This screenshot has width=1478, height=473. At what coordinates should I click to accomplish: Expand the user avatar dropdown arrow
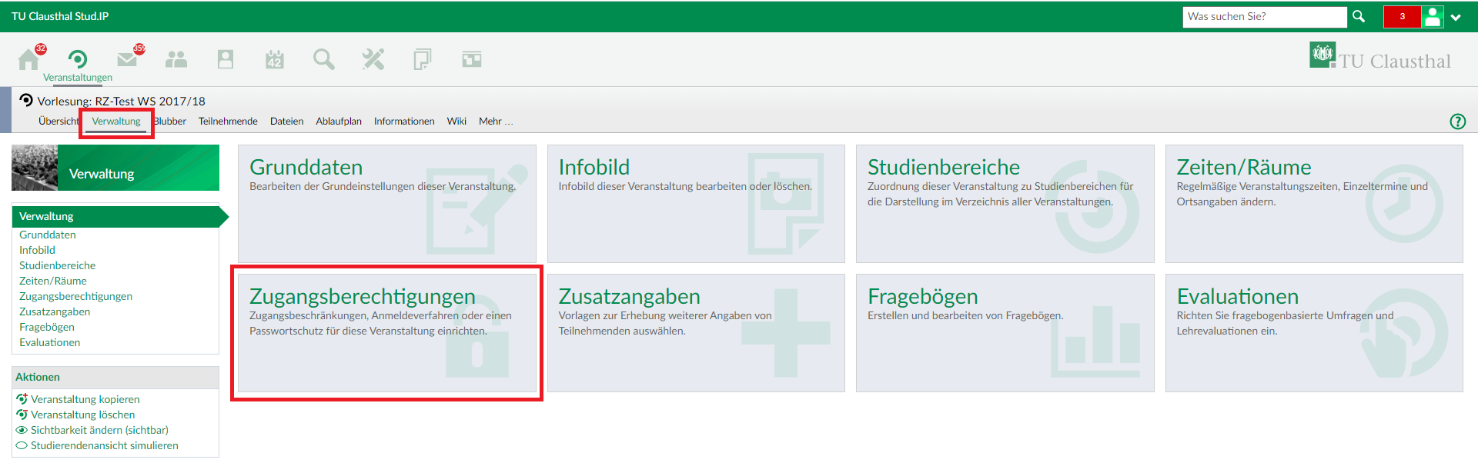pos(1456,17)
